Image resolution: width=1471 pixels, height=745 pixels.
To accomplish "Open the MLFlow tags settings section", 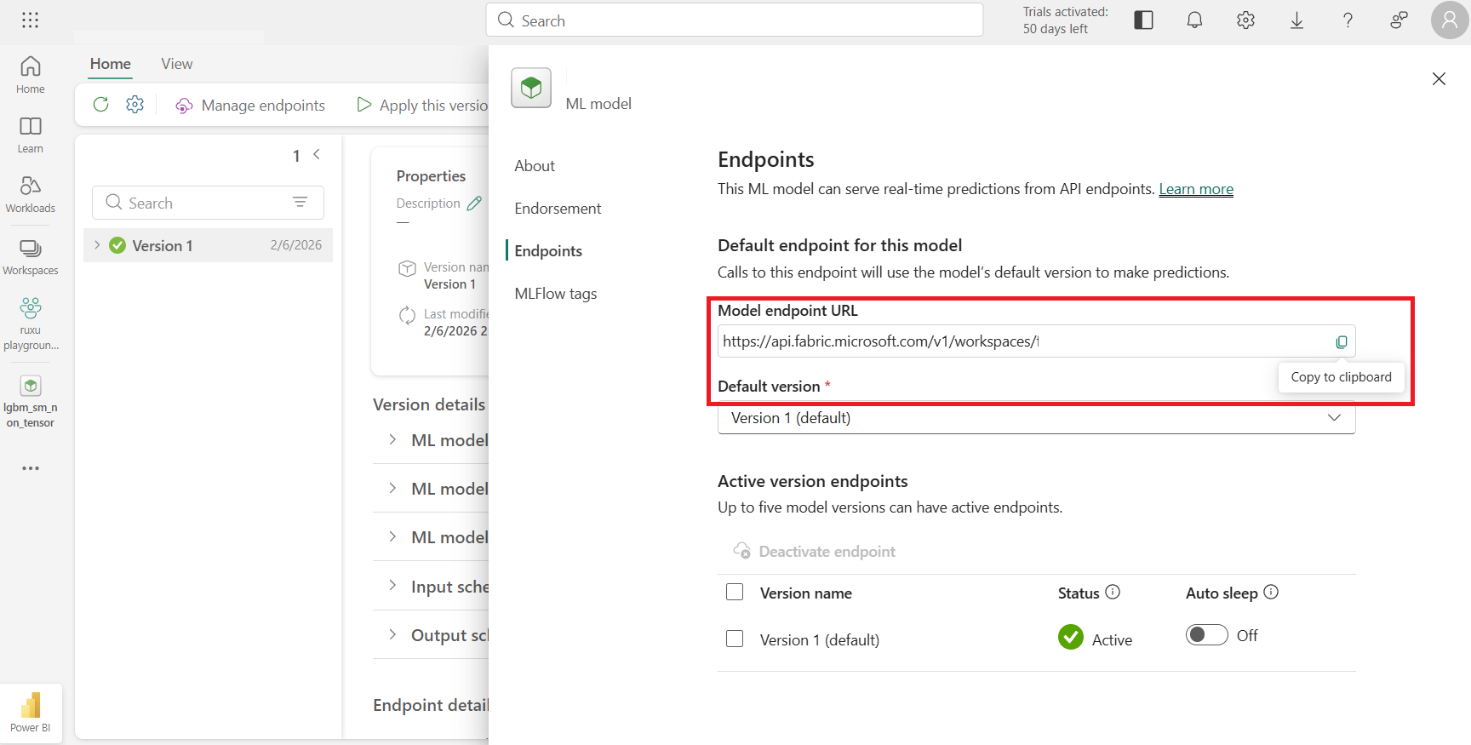I will click(556, 294).
